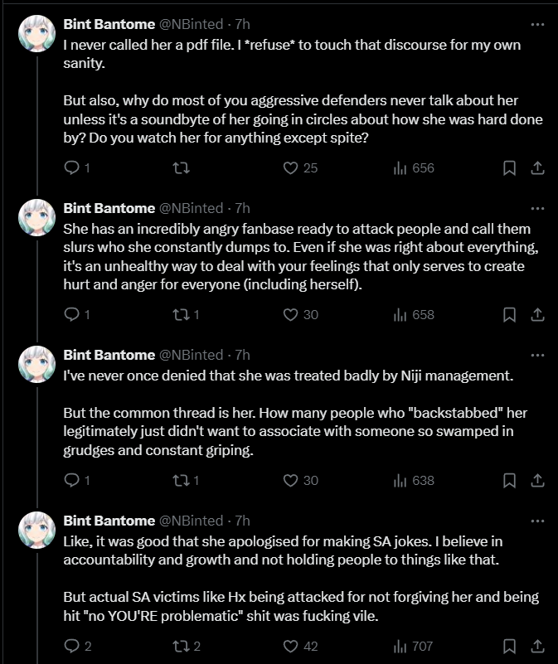This screenshot has height=664, width=558.
Task: Open more options on first tweet
Action: (537, 25)
